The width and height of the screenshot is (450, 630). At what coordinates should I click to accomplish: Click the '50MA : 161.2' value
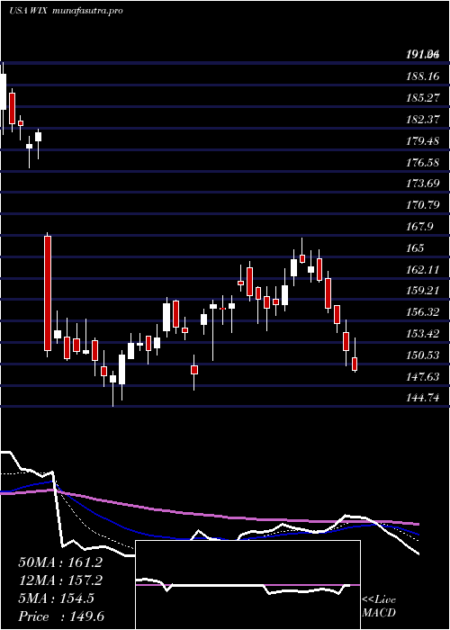pyautogui.click(x=60, y=562)
